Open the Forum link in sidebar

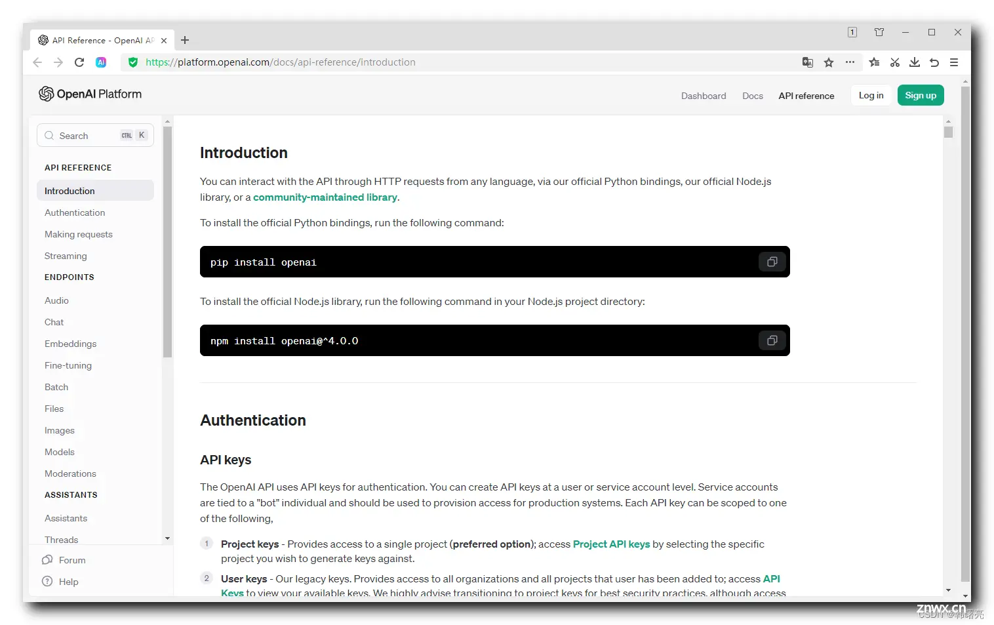pos(64,560)
